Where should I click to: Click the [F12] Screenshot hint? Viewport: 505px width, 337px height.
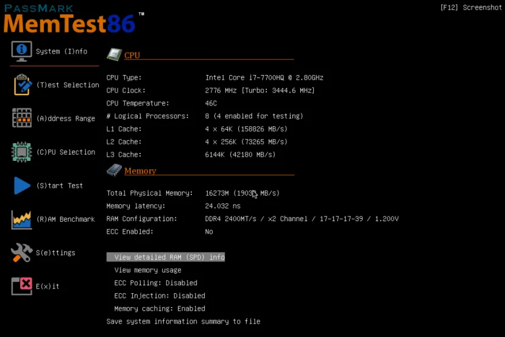coord(471,7)
